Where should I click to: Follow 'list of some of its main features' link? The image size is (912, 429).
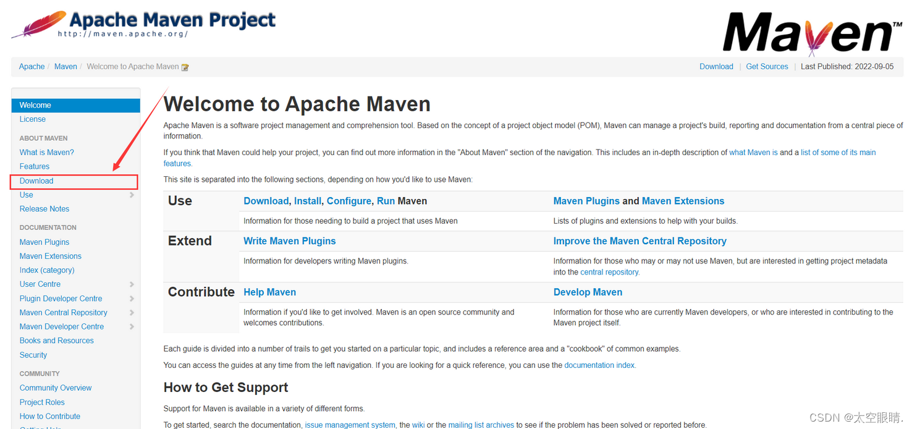click(838, 152)
